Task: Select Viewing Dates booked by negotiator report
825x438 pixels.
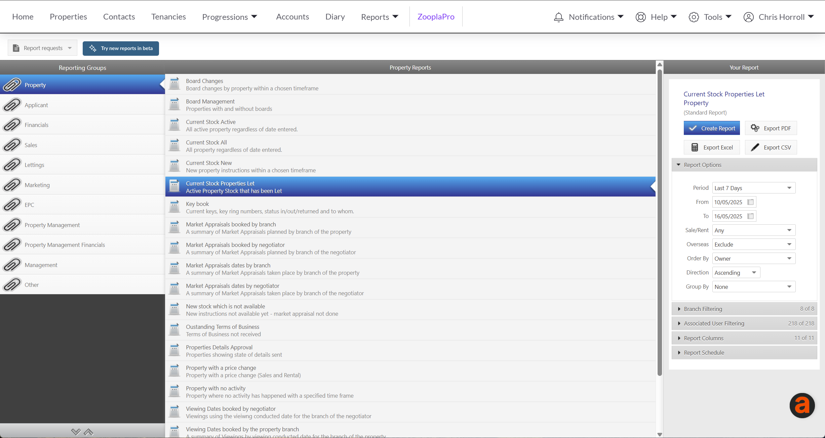Action: click(410, 412)
